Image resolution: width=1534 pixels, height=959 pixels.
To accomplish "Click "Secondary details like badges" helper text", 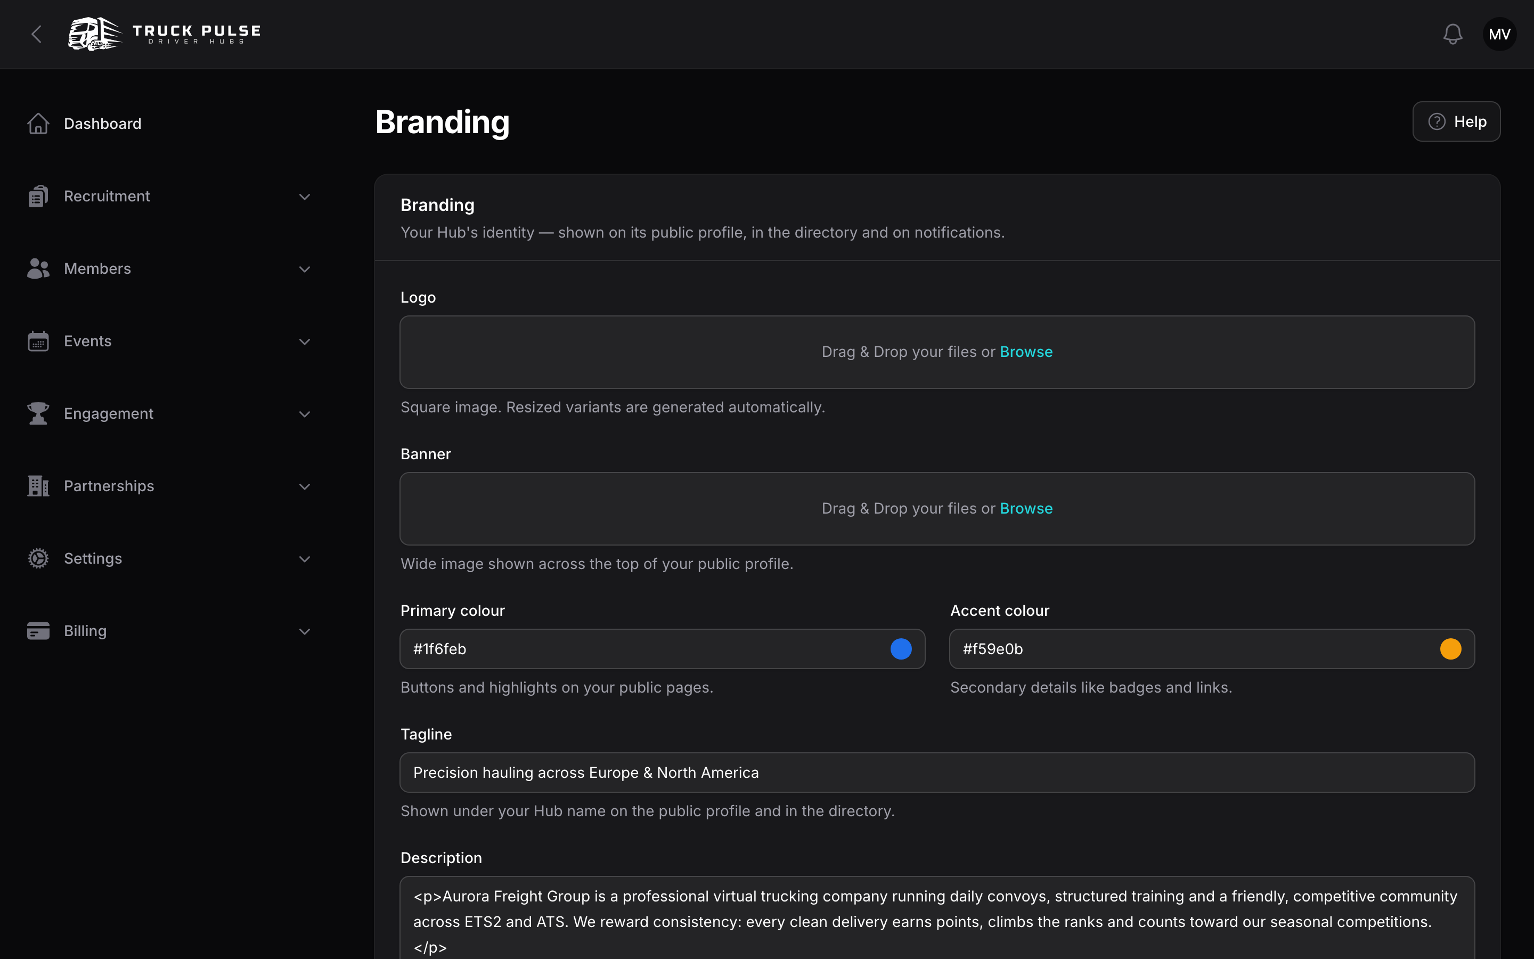I will click(x=1091, y=687).
